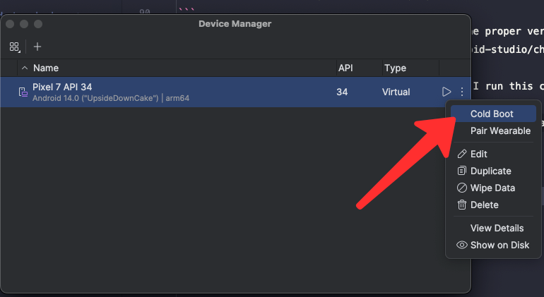Add a new device with plus icon

coord(37,47)
